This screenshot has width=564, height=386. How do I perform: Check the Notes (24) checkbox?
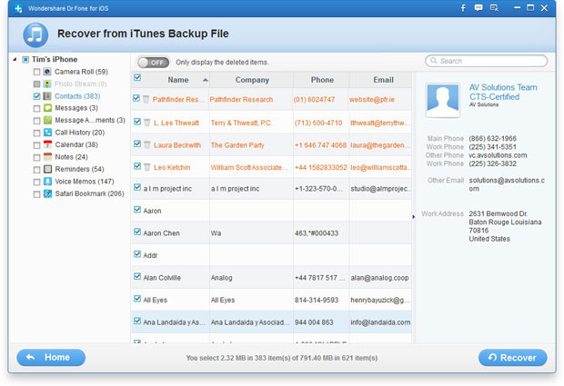[36, 157]
